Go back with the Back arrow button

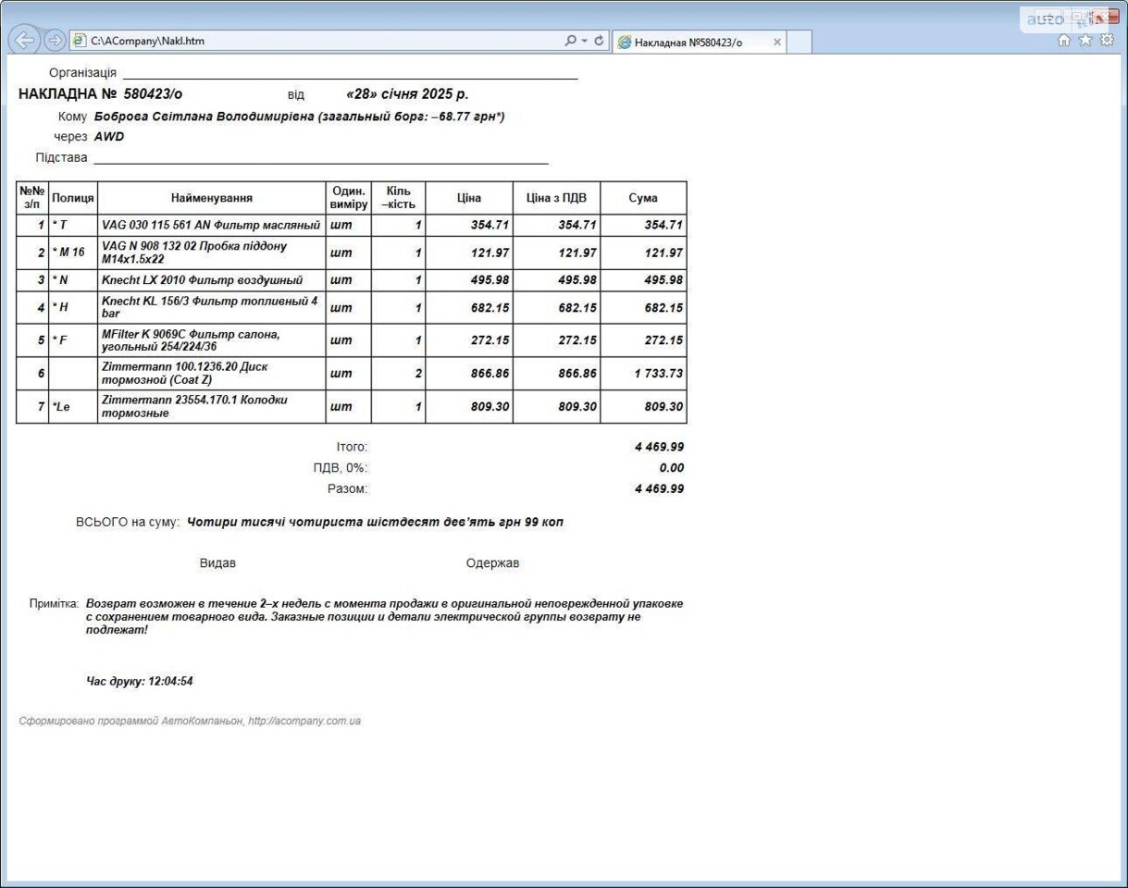coord(24,40)
